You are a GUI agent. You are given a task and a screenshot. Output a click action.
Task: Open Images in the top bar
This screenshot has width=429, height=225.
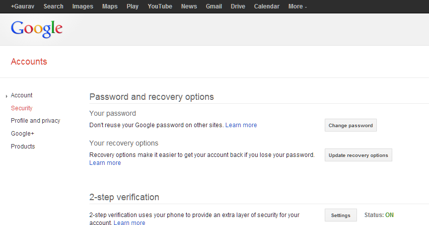point(82,6)
